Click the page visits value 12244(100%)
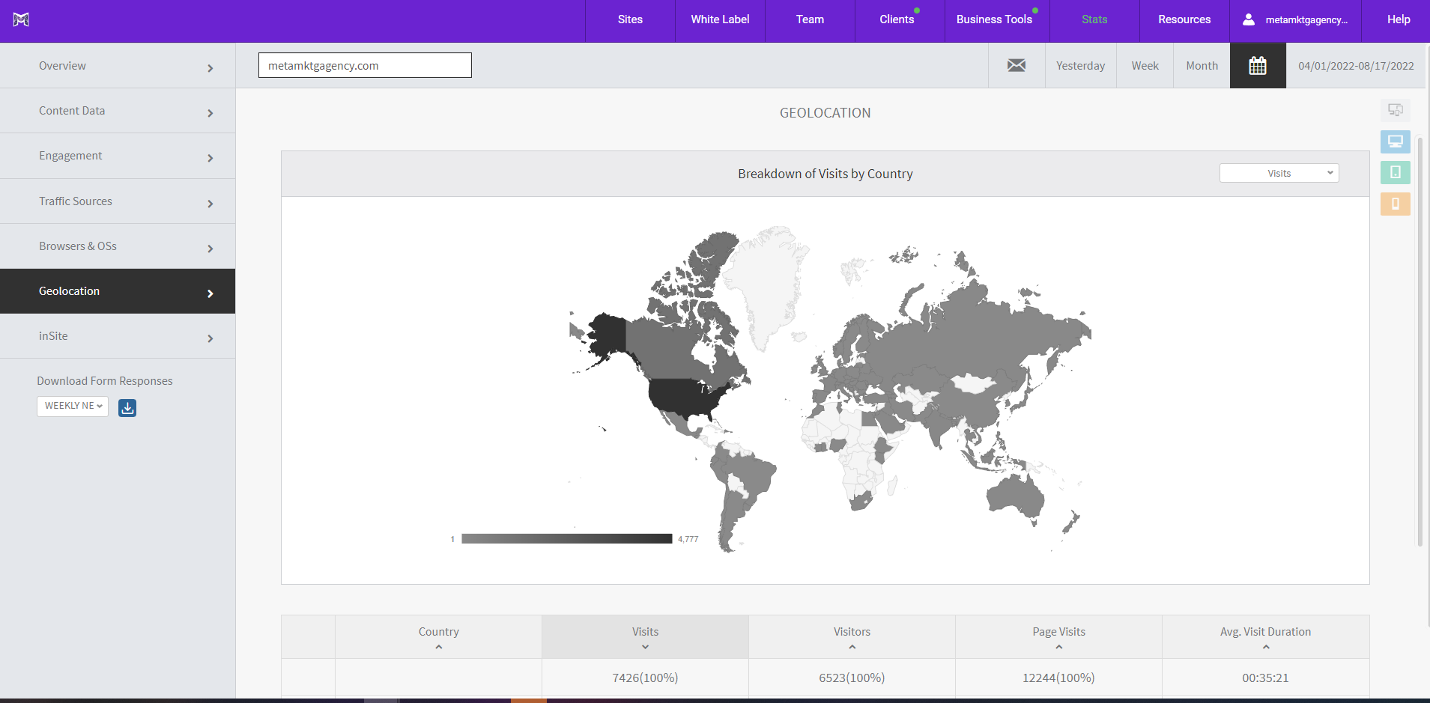Image resolution: width=1430 pixels, height=703 pixels. point(1058,678)
